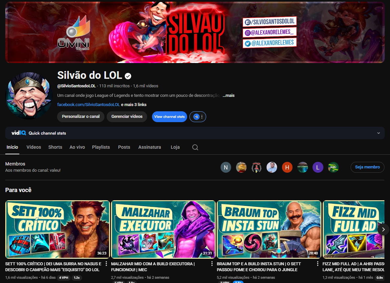Open the channel search magnifier icon

[x=195, y=147]
